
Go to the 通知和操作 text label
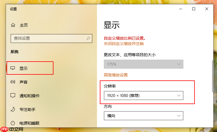pos(29,96)
